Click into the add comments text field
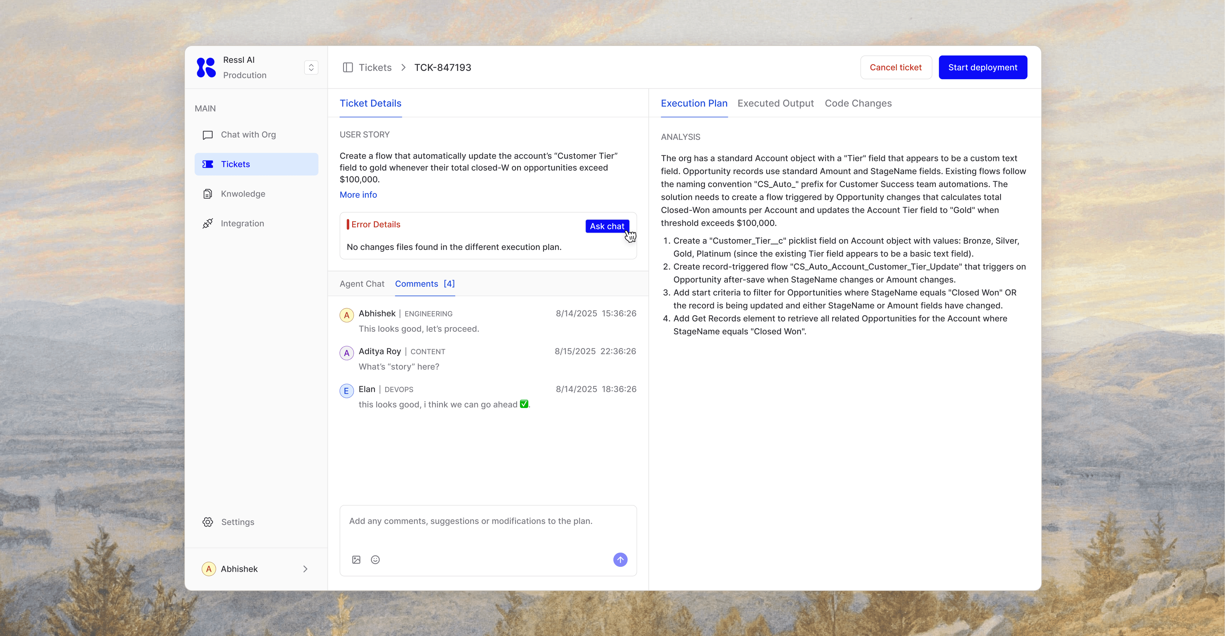Viewport: 1225px width, 636px height. click(488, 528)
